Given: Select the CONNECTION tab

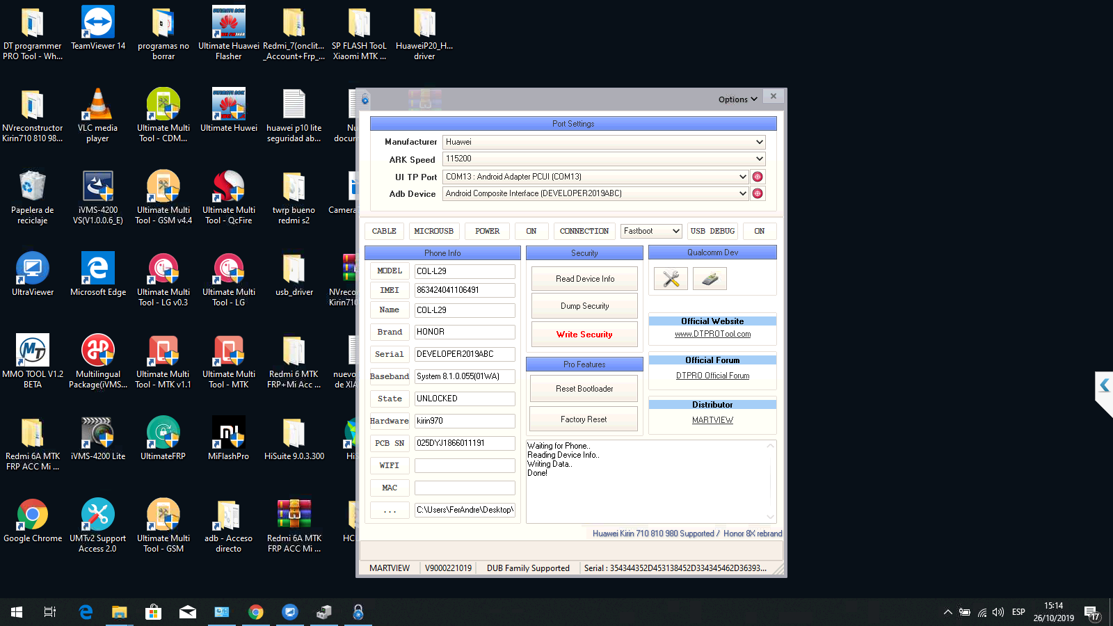Looking at the screenshot, I should click(584, 231).
